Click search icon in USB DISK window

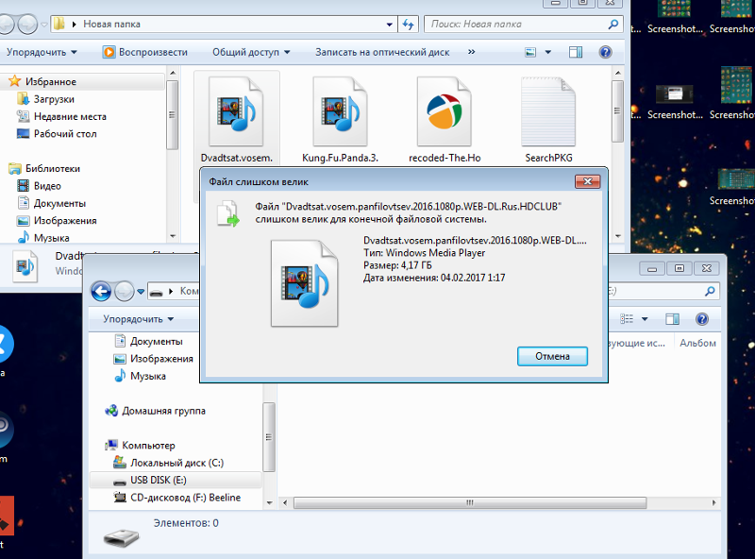710,291
